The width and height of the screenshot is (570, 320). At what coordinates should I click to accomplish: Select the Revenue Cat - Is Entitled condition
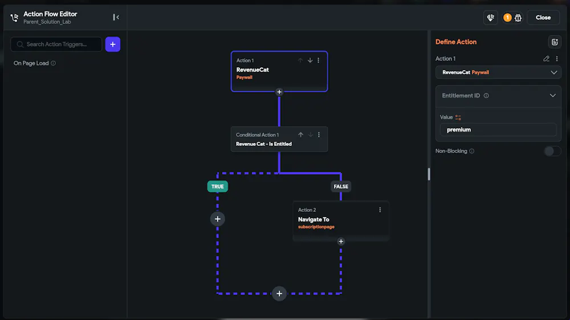point(279,139)
